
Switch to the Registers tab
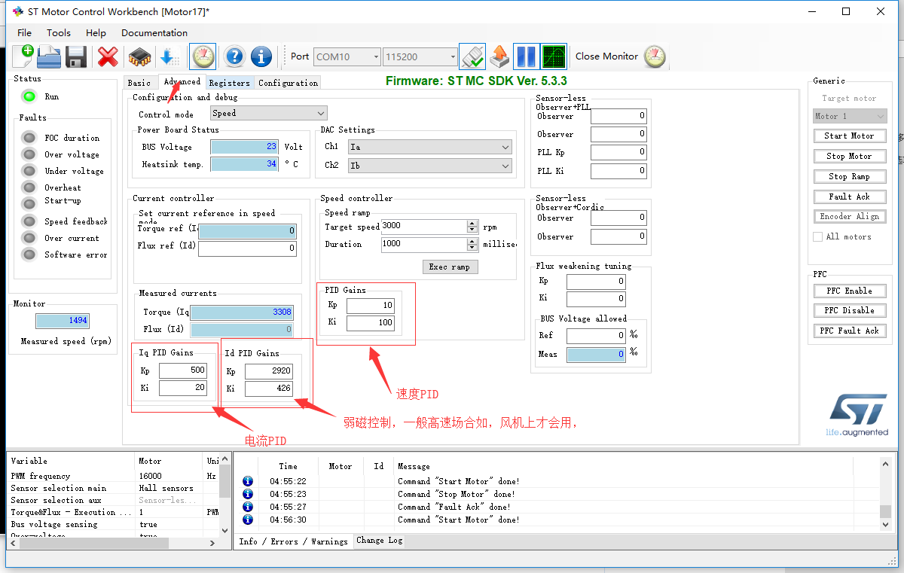230,83
